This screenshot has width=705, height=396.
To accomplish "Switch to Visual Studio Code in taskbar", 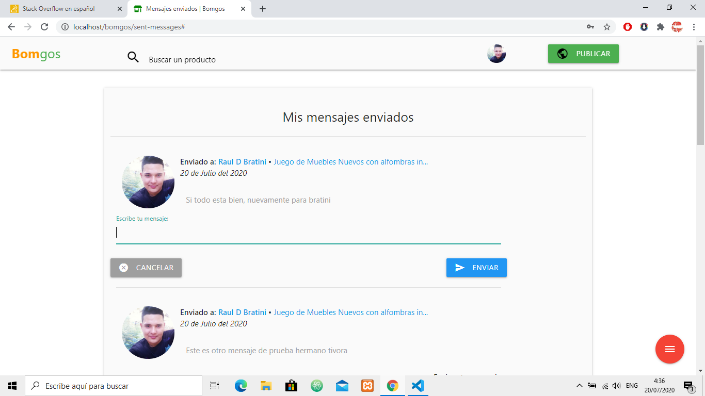I will 418,386.
